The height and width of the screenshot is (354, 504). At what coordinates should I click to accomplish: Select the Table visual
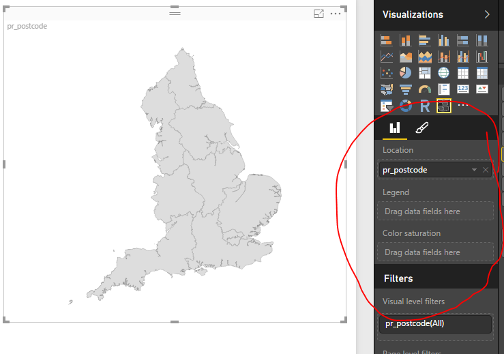tap(463, 73)
